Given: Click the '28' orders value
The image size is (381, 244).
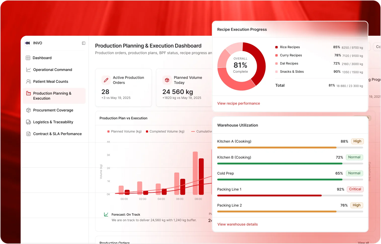Looking at the screenshot, I should tap(105, 92).
